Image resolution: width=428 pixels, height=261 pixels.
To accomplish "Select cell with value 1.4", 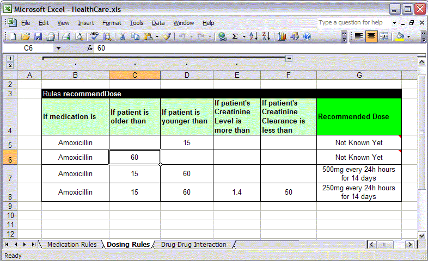I will [237, 192].
